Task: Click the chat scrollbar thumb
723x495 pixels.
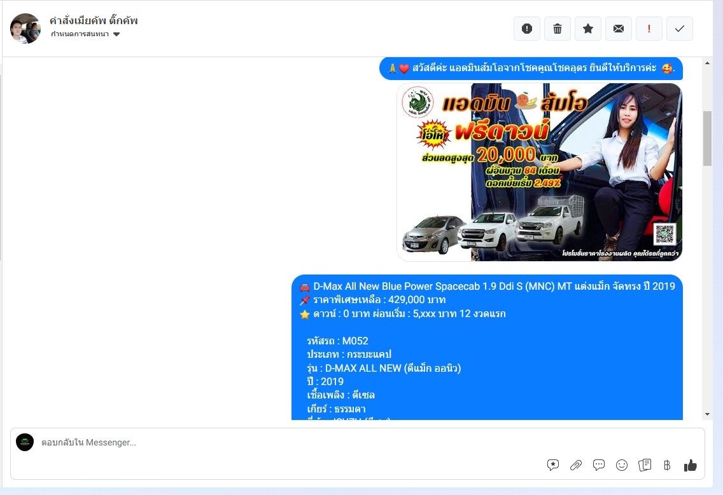Action: (707, 138)
